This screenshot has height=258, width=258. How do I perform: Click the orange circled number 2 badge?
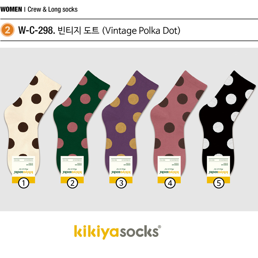point(7,30)
